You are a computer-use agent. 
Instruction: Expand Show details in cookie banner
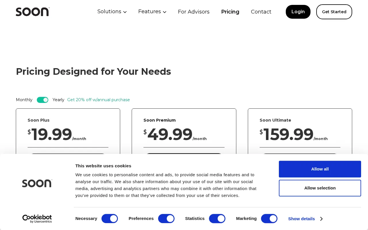305,219
